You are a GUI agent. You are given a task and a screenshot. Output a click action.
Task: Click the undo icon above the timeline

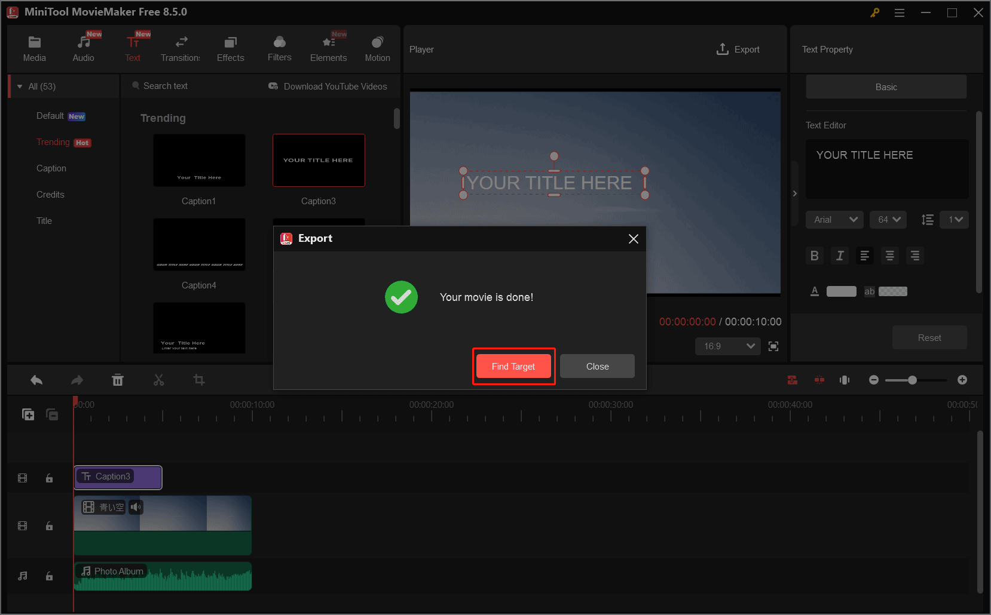(36, 380)
